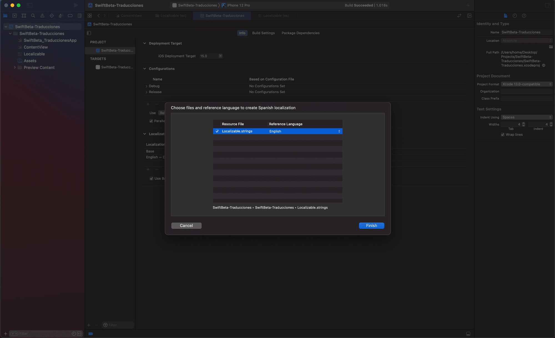Select the iPhone 12 Pro run destination
Screen dimensions: 555x338
pos(236,5)
